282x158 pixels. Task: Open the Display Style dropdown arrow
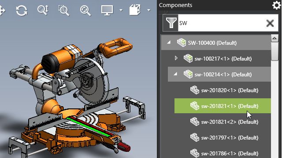(121, 10)
